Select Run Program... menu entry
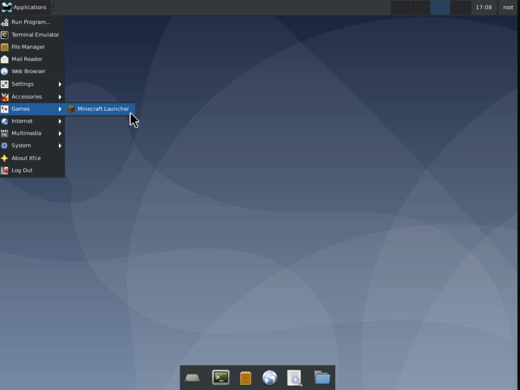Screen dimensions: 520x390 (32, 22)
